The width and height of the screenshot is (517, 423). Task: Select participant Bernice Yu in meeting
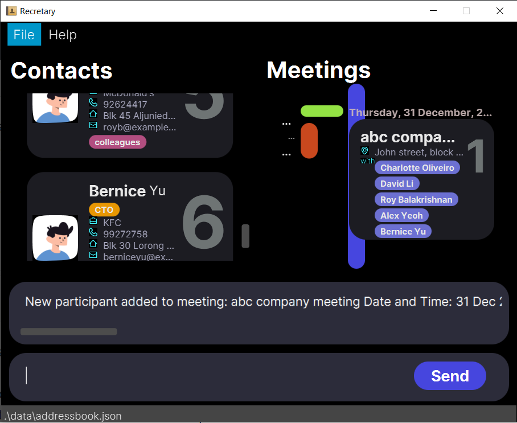[403, 232]
